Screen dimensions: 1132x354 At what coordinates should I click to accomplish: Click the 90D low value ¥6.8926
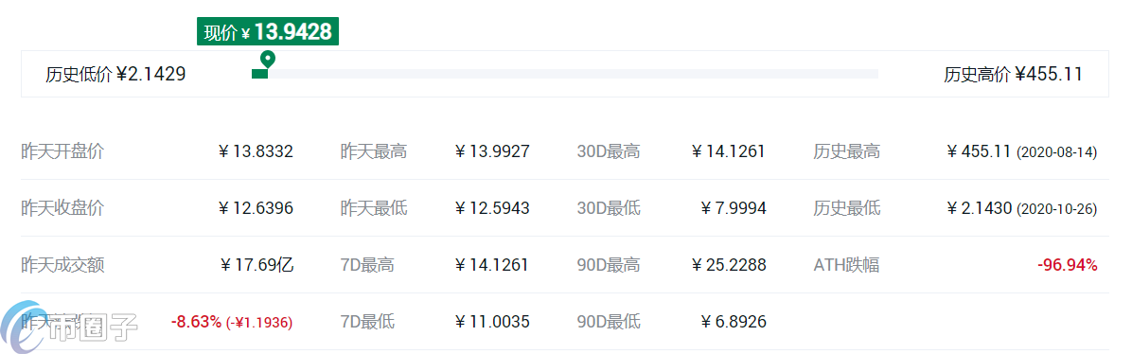click(734, 322)
